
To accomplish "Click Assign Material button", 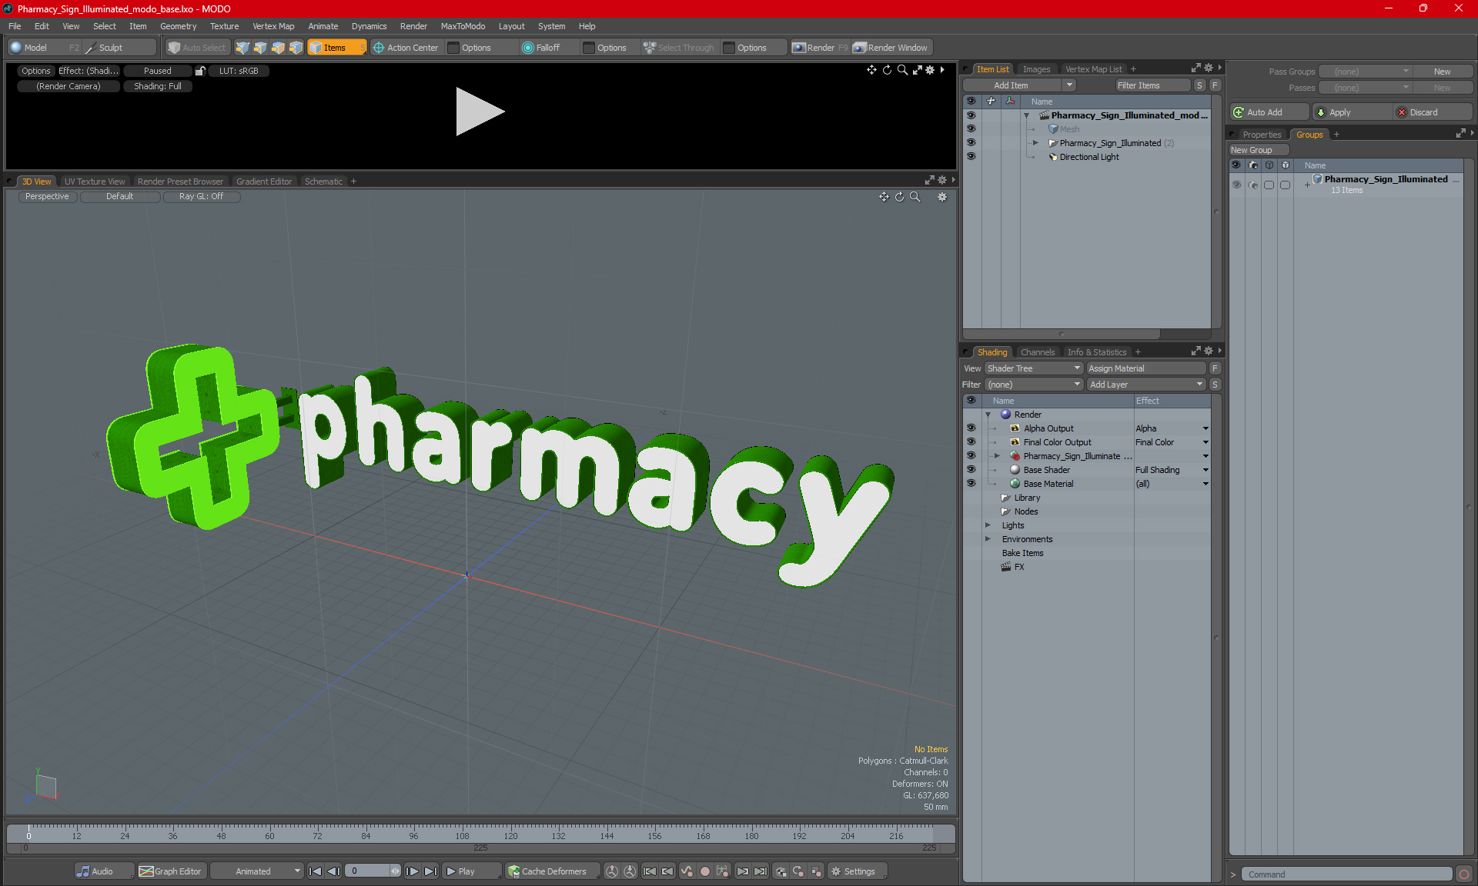I will (1146, 368).
